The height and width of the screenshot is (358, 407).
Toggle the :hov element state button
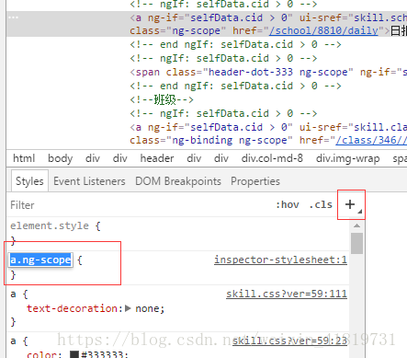[288, 204]
